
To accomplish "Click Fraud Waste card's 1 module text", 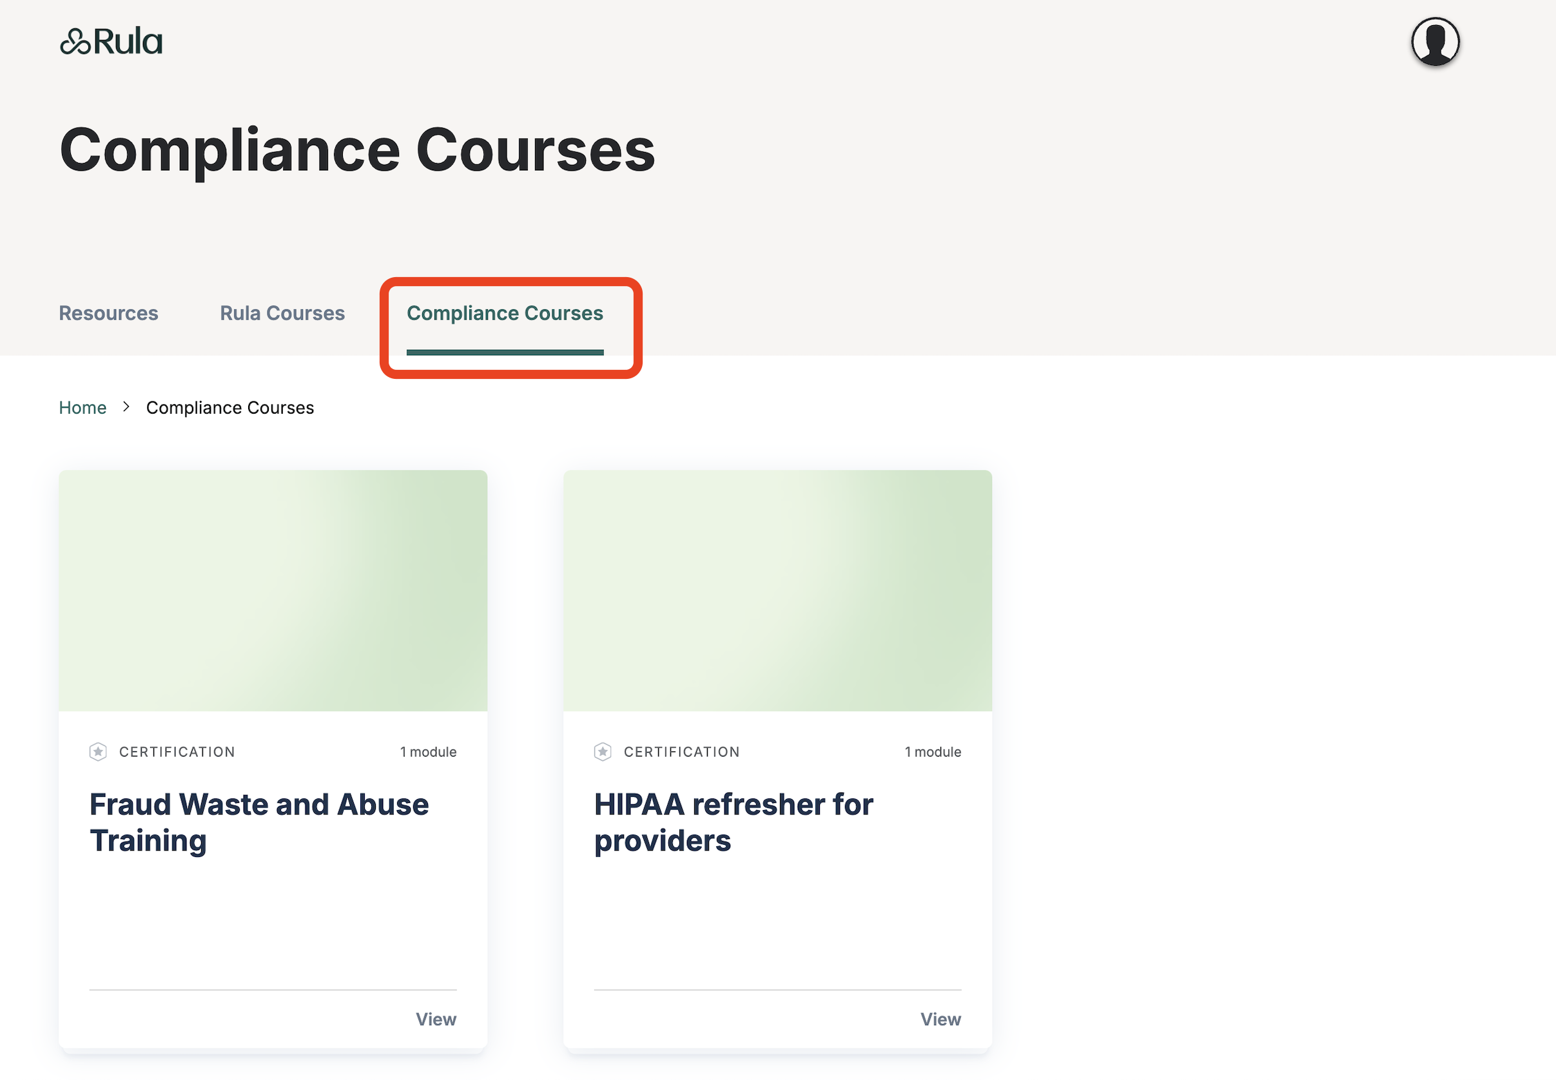I will [428, 752].
